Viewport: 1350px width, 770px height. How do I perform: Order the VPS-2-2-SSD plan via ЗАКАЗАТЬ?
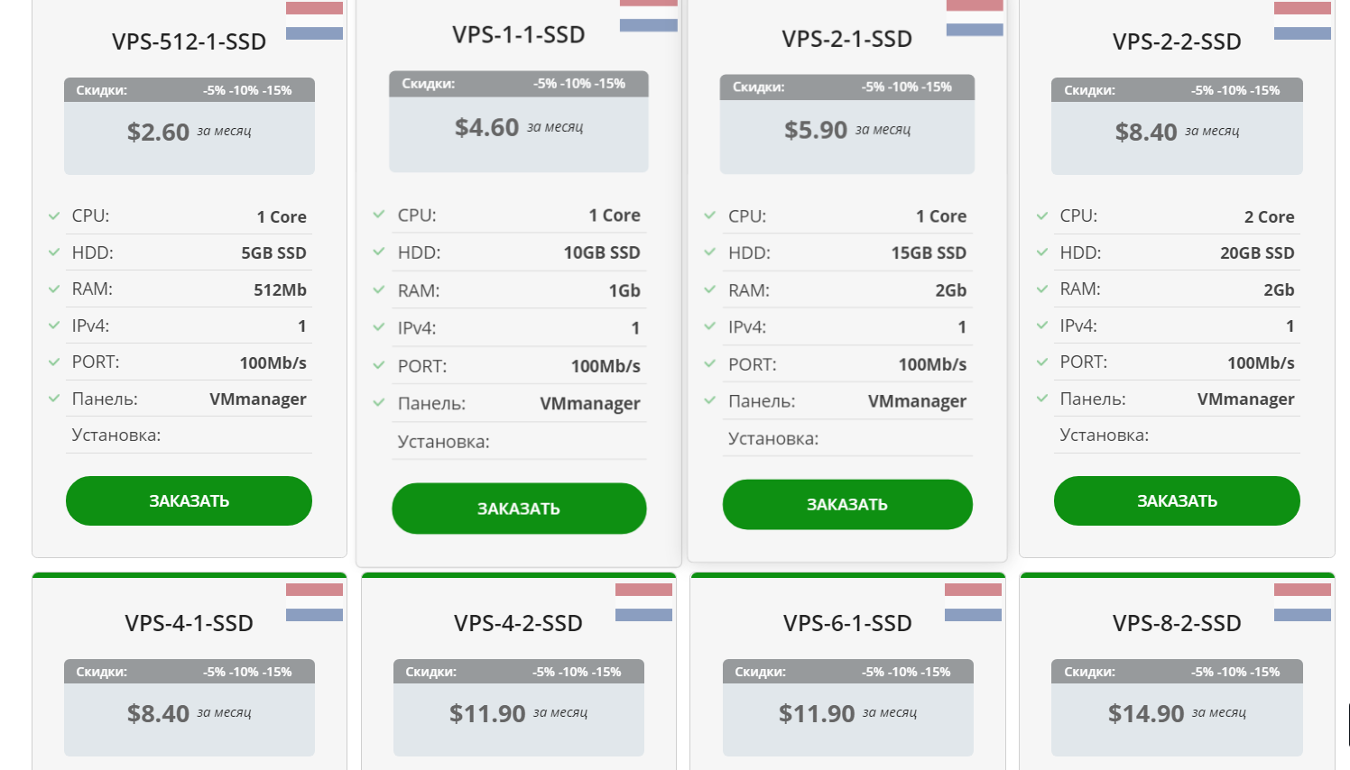click(1177, 501)
